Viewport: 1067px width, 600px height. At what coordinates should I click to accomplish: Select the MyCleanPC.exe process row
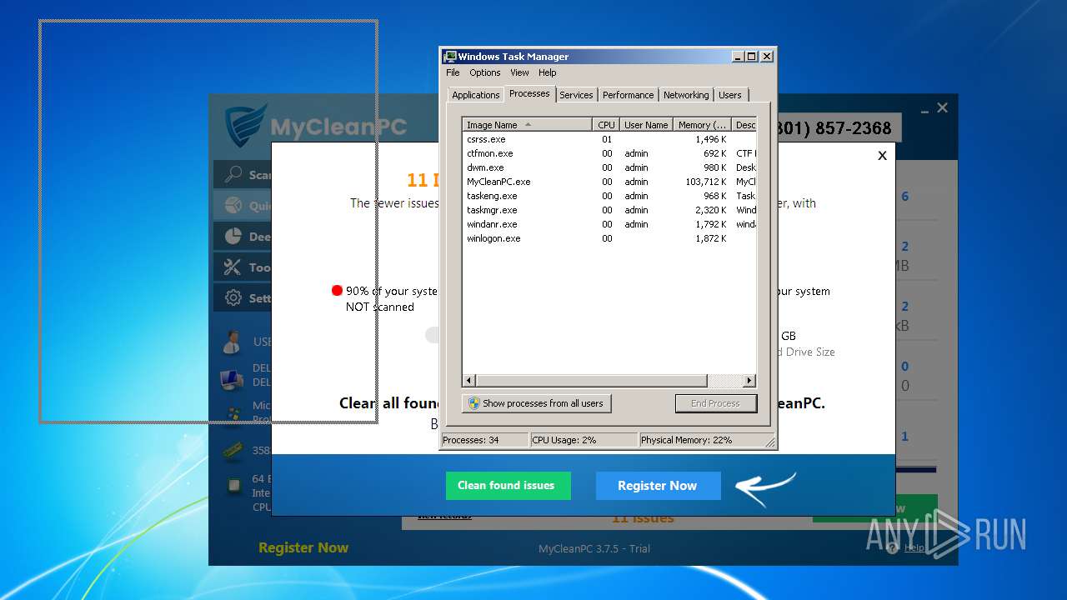(609, 182)
